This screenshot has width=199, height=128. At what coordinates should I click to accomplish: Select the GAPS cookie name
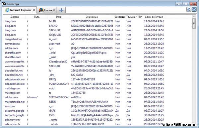(x=52, y=111)
